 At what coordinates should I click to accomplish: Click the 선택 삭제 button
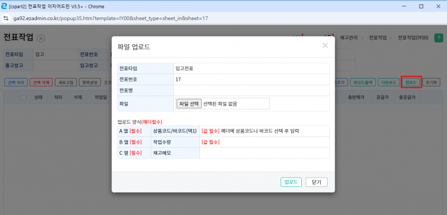(41, 82)
